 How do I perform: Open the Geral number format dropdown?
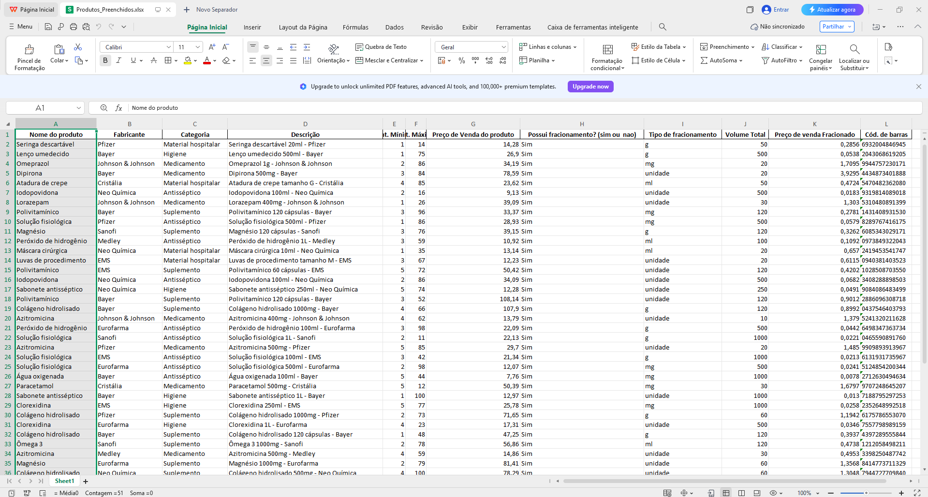pyautogui.click(x=503, y=47)
